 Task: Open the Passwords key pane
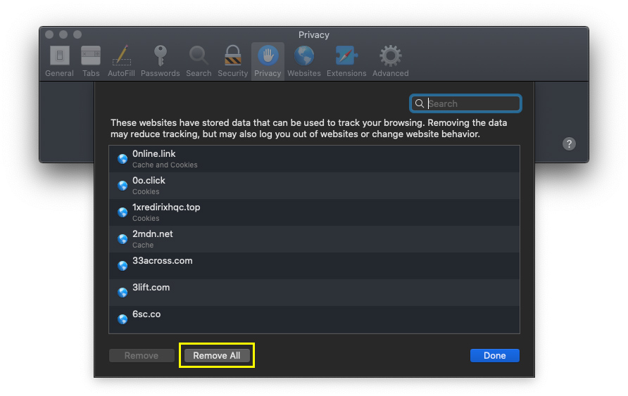pyautogui.click(x=161, y=61)
